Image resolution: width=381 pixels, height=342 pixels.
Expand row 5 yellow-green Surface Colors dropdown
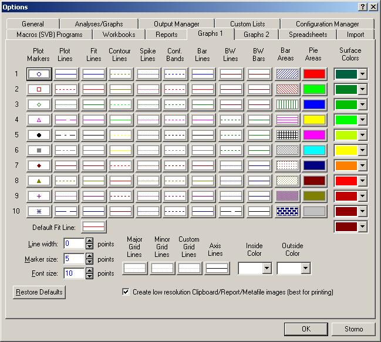pos(363,135)
